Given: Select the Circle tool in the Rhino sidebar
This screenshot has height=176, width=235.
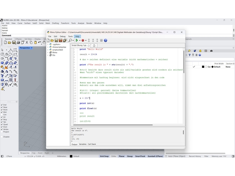Looking at the screenshot, I should [x=2, y=54].
